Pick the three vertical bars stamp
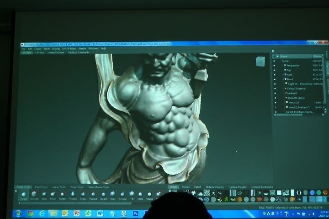The height and width of the screenshot is (219, 329). (253, 193)
